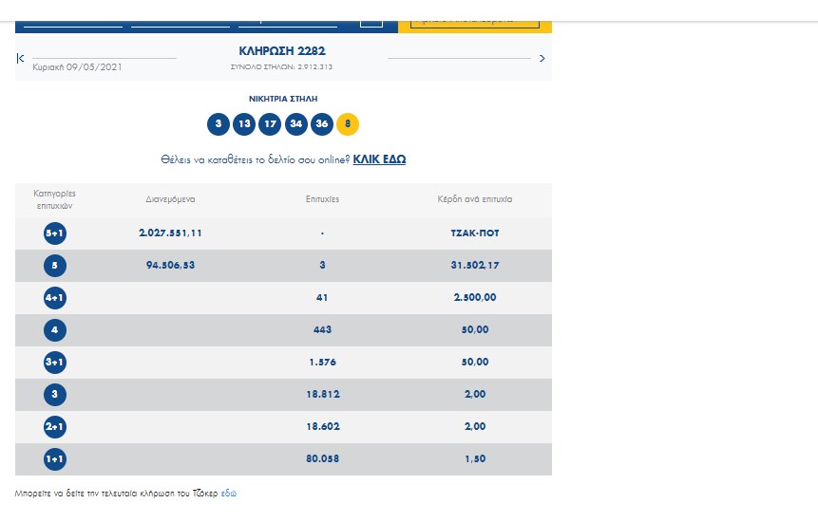Click the 5+1 category badge
Image resolution: width=818 pixels, height=522 pixels.
55,233
